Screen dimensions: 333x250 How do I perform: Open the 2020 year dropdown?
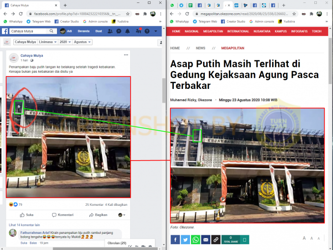tap(65, 42)
